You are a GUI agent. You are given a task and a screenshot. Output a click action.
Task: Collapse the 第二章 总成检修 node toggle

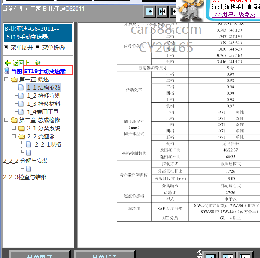point(6,120)
